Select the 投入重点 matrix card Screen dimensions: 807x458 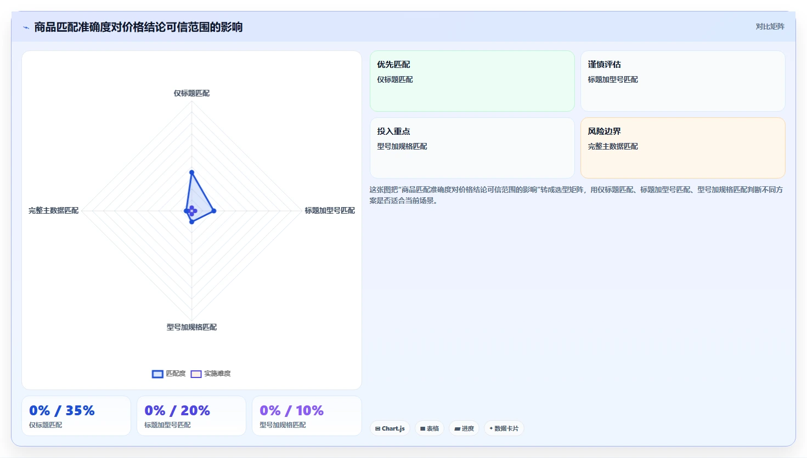472,148
